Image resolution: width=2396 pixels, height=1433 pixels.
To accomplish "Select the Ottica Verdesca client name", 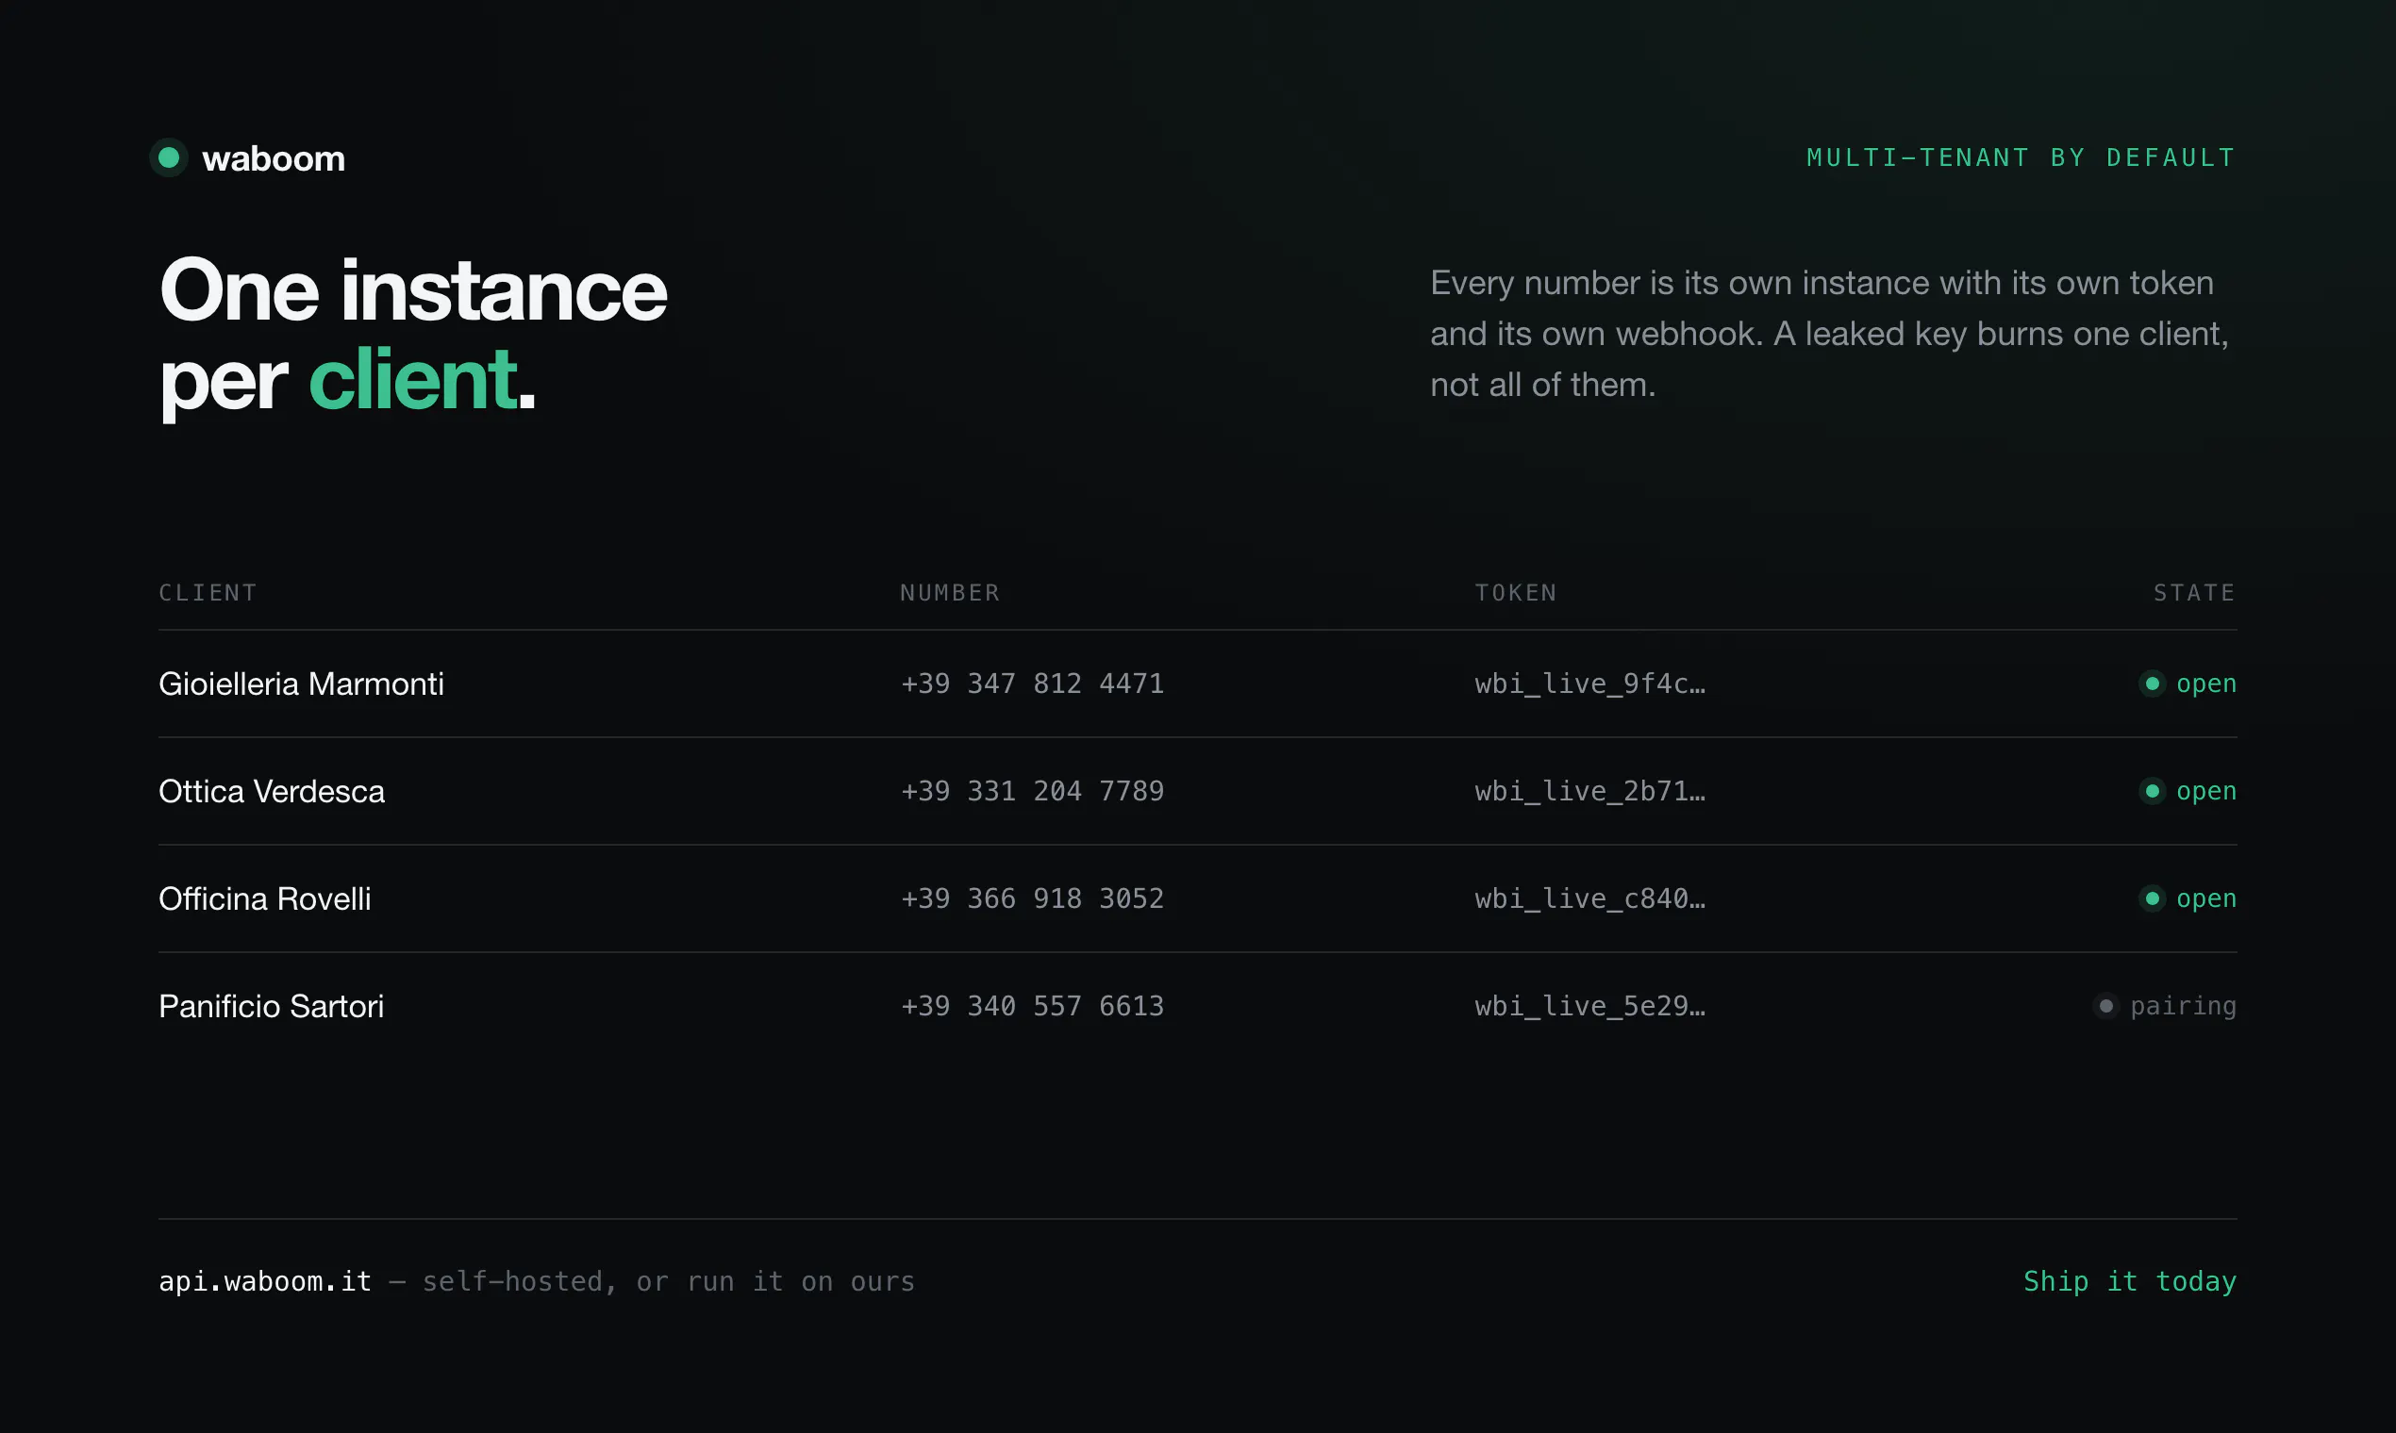I will [x=272, y=791].
